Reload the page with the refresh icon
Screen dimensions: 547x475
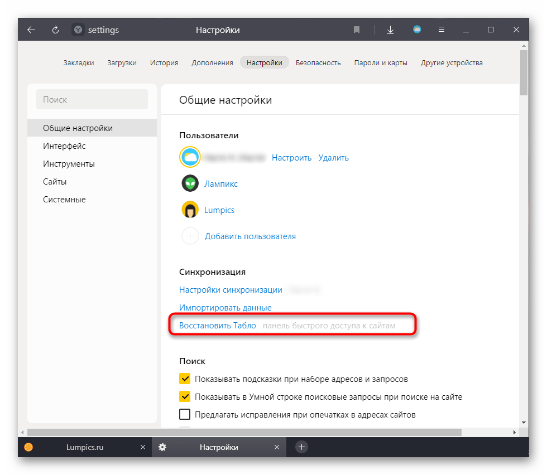(x=55, y=30)
